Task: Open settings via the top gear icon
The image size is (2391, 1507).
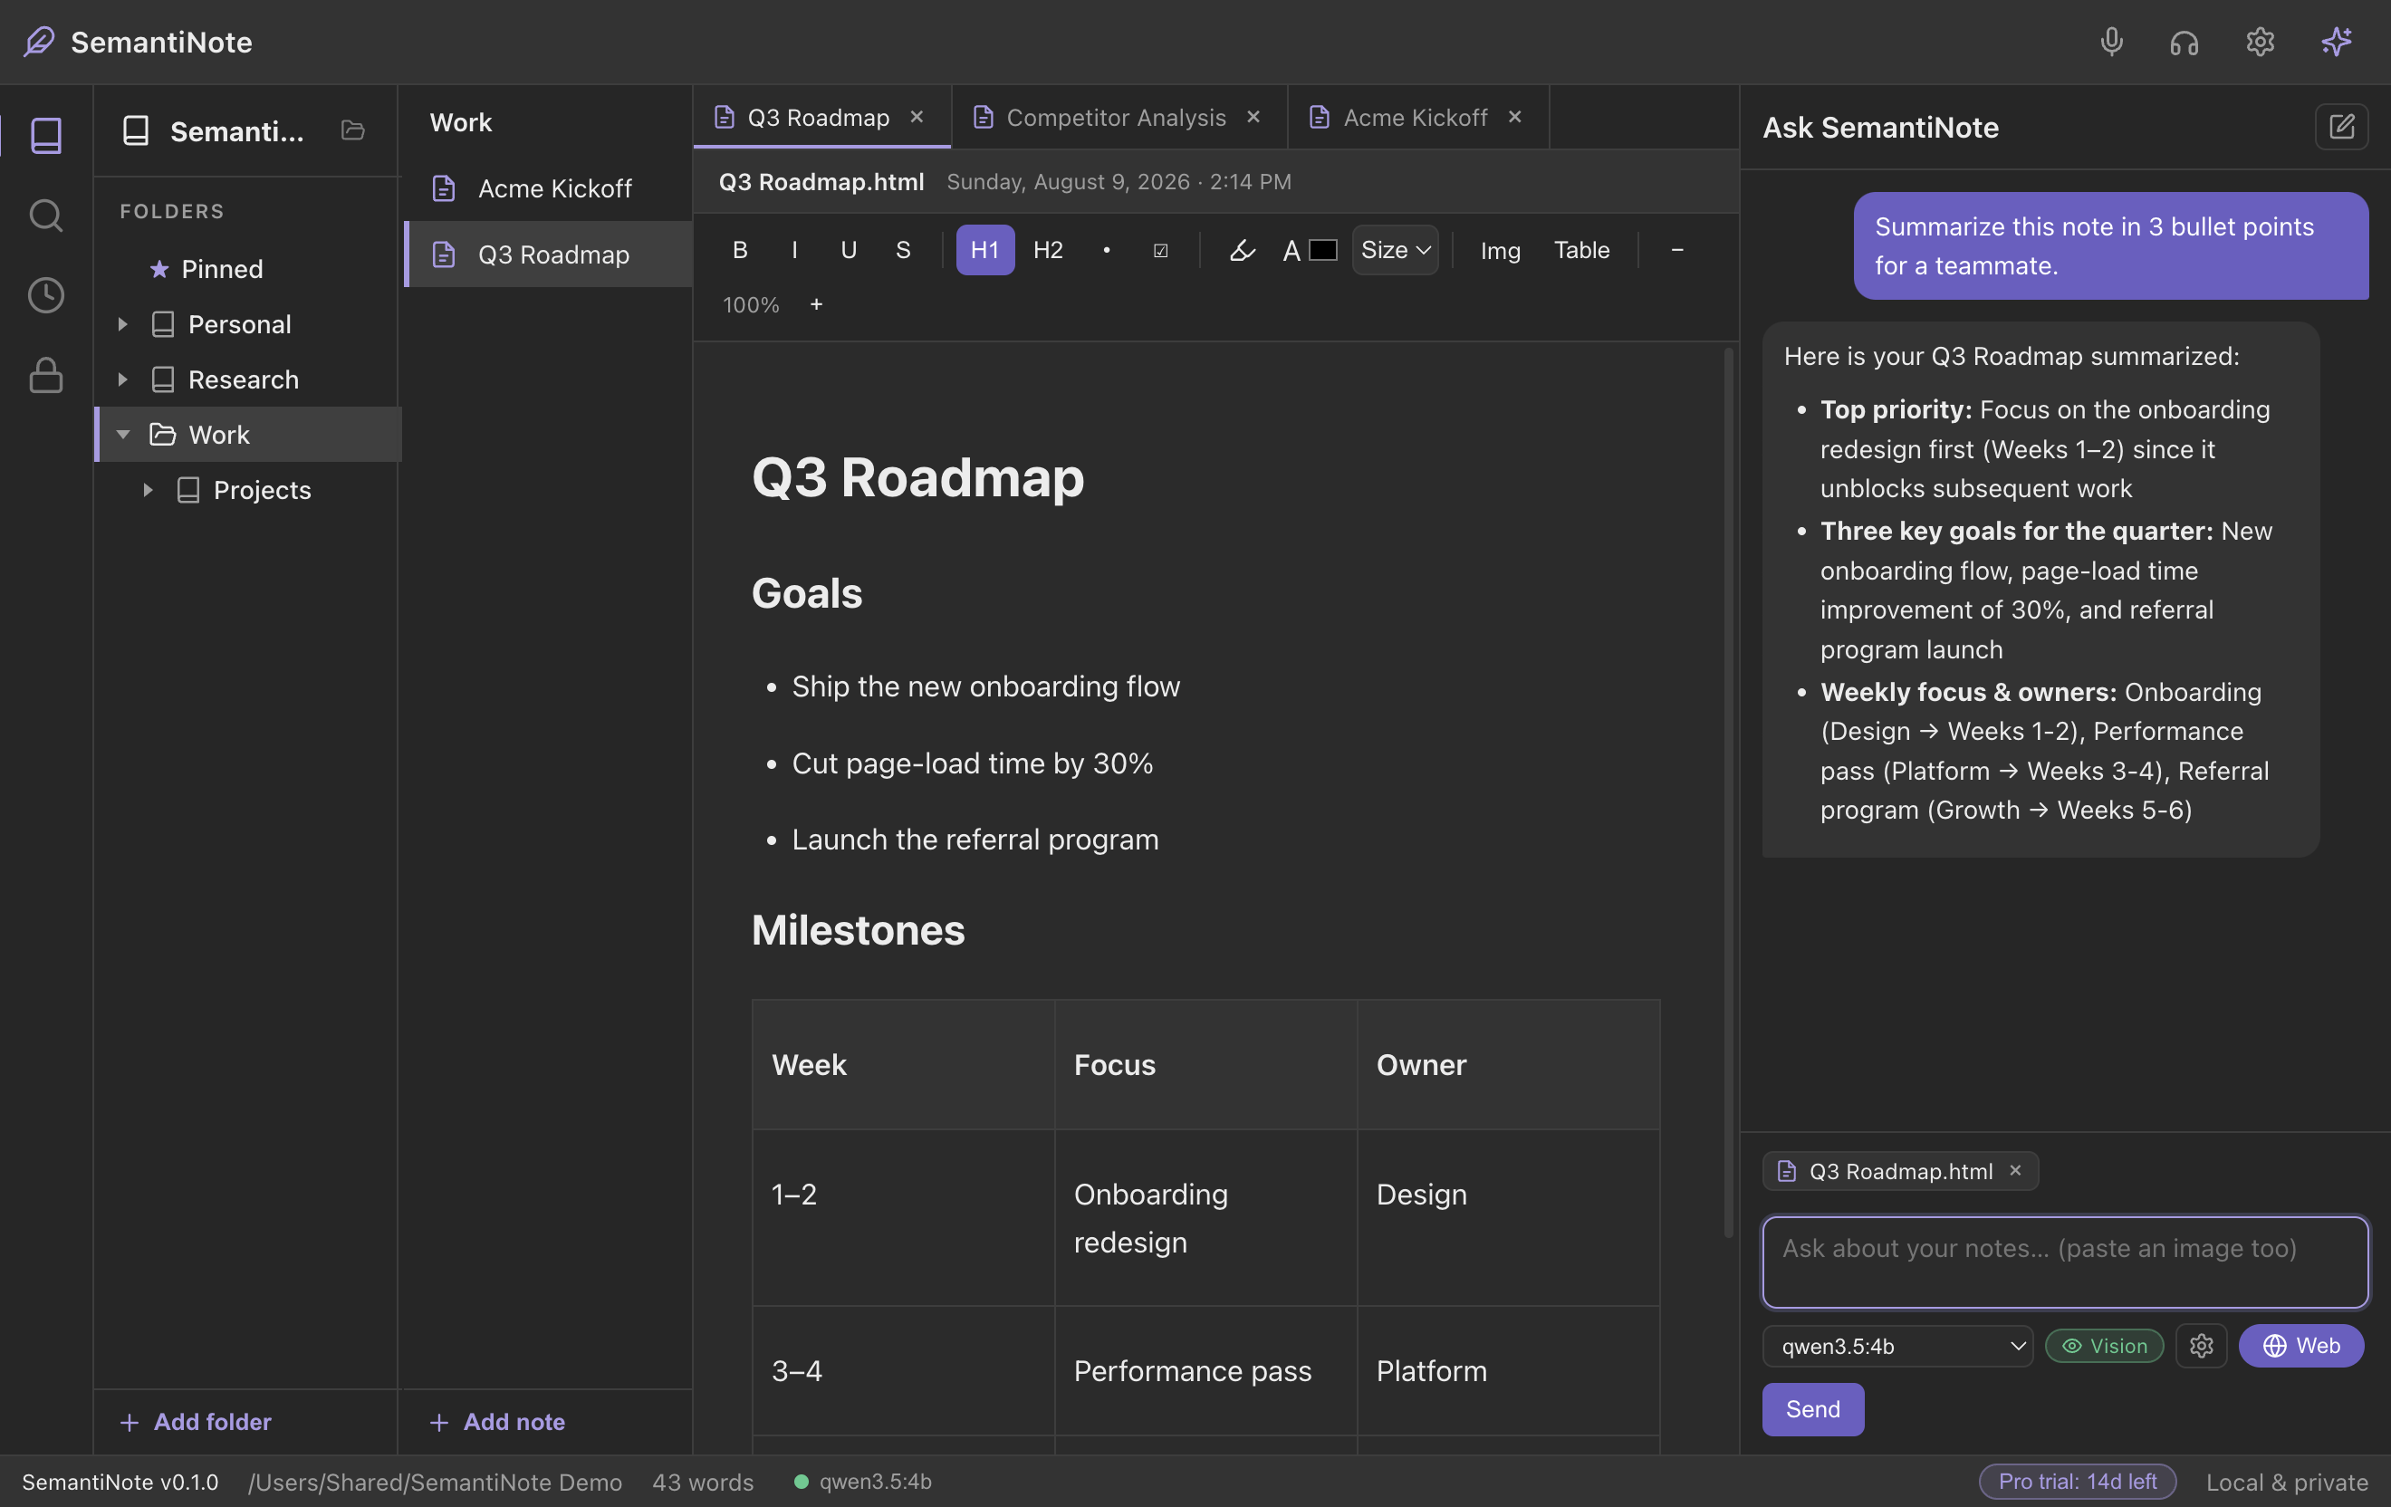Action: (x=2260, y=42)
